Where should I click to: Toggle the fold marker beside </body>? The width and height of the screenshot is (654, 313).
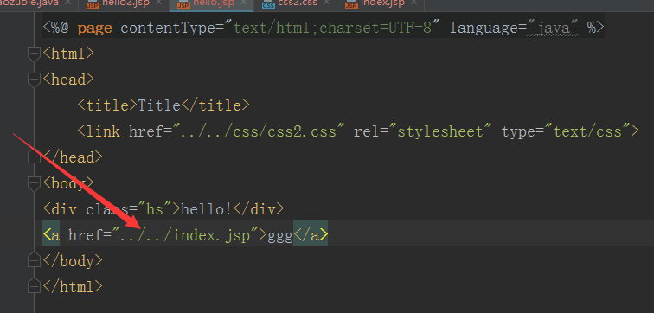coord(34,260)
